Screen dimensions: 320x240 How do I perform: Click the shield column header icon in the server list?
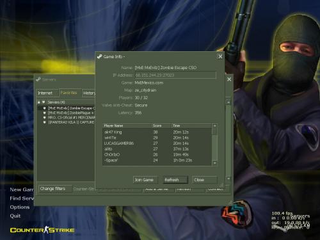pos(44,102)
